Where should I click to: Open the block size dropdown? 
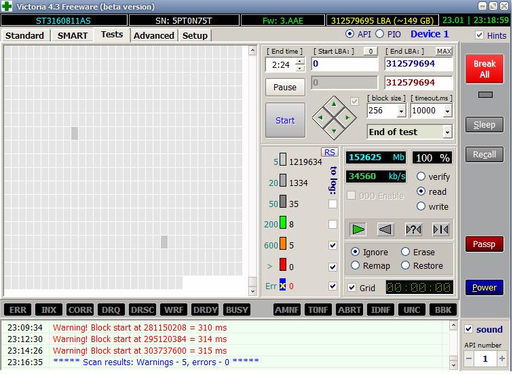[402, 111]
